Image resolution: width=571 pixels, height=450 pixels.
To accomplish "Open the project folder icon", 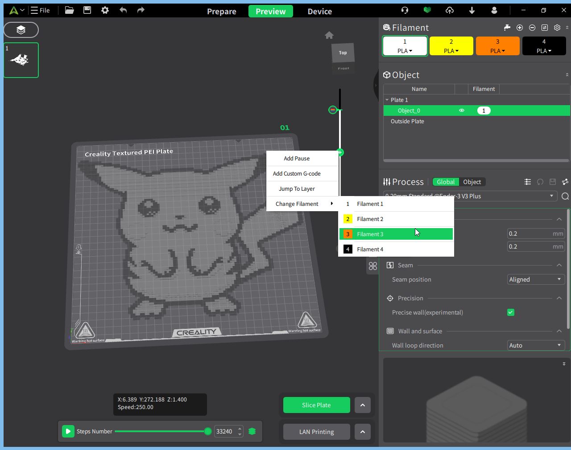I will (x=69, y=10).
